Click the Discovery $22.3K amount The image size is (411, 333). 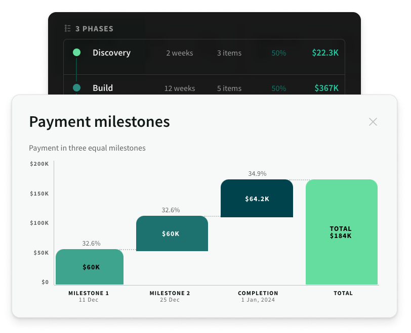click(325, 53)
